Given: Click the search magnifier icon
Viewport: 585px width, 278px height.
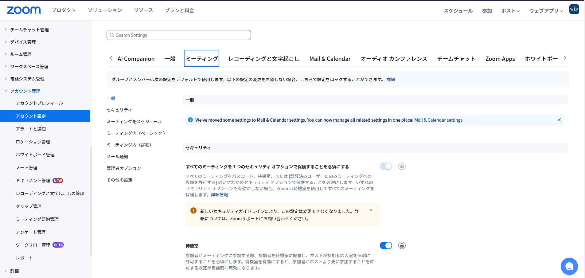Looking at the screenshot, I should [112, 35].
